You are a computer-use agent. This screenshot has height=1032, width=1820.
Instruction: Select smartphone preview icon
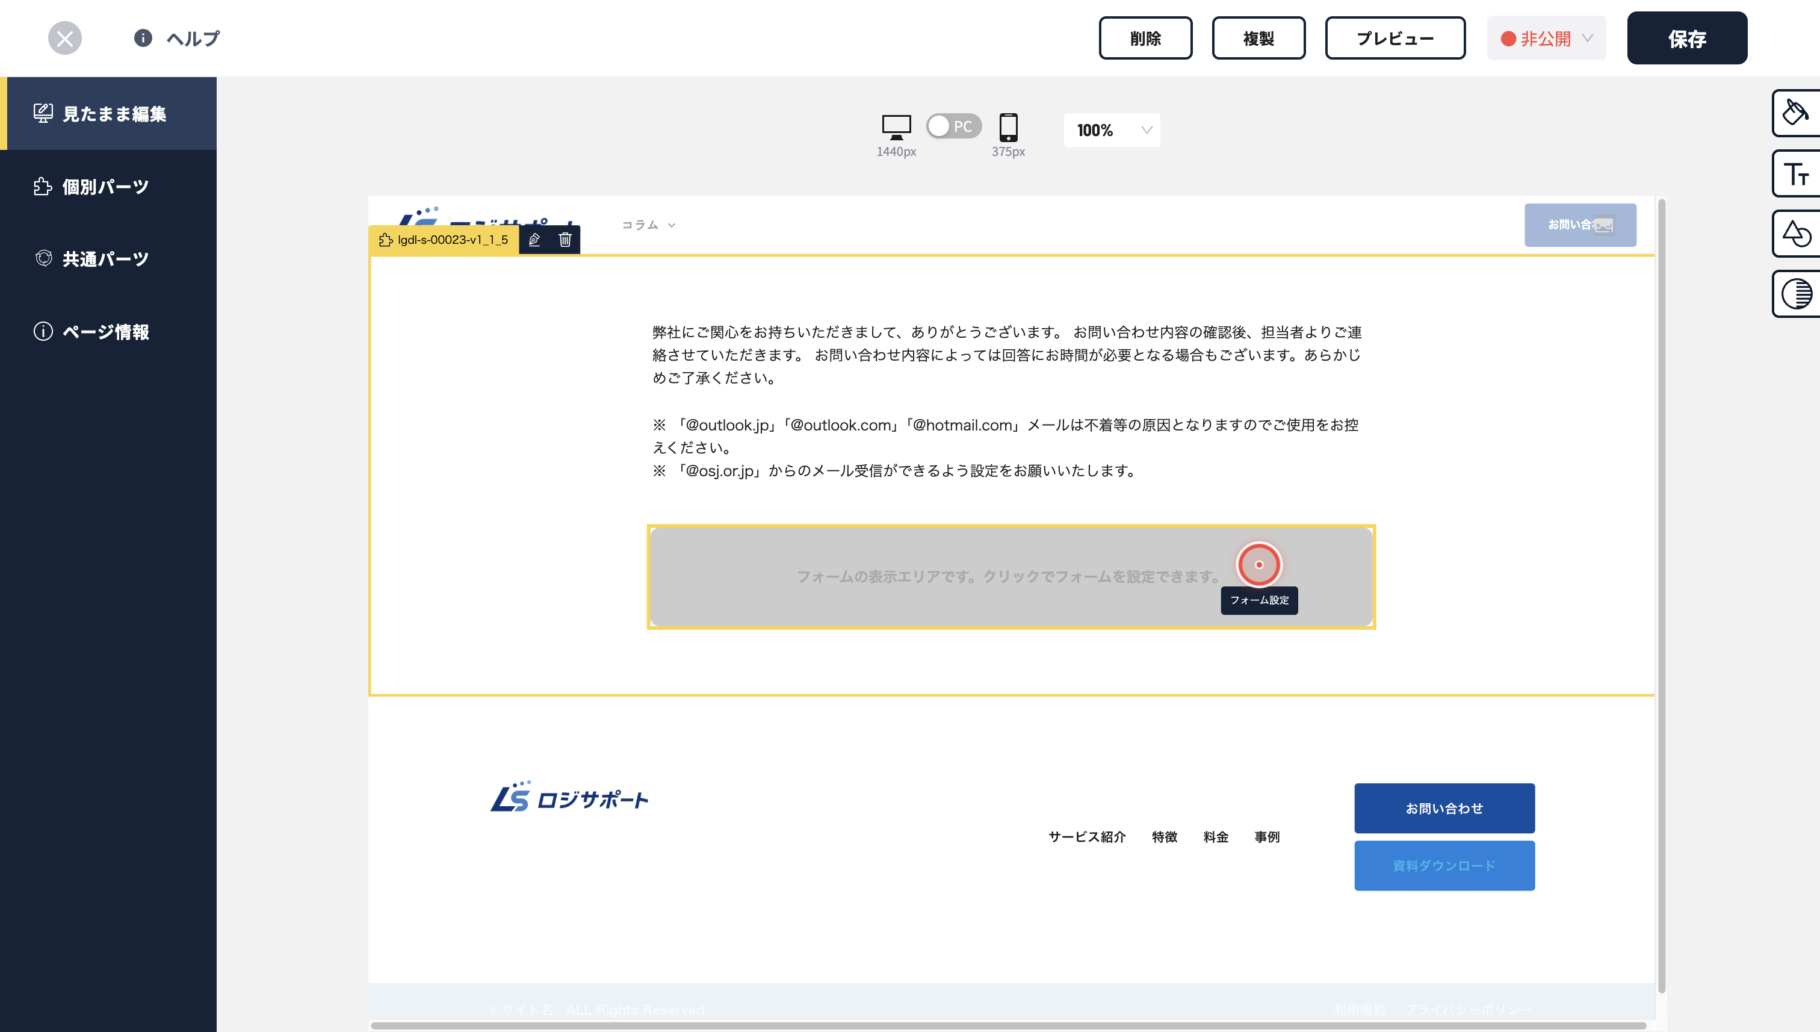point(1008,128)
